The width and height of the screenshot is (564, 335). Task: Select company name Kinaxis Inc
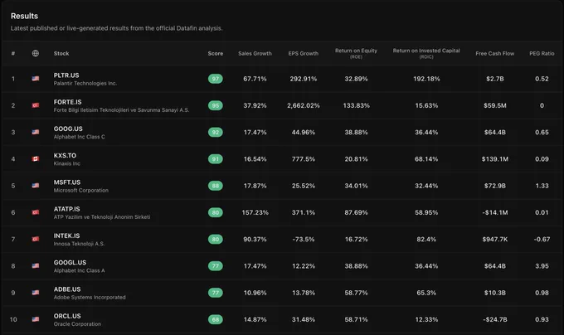coord(67,163)
